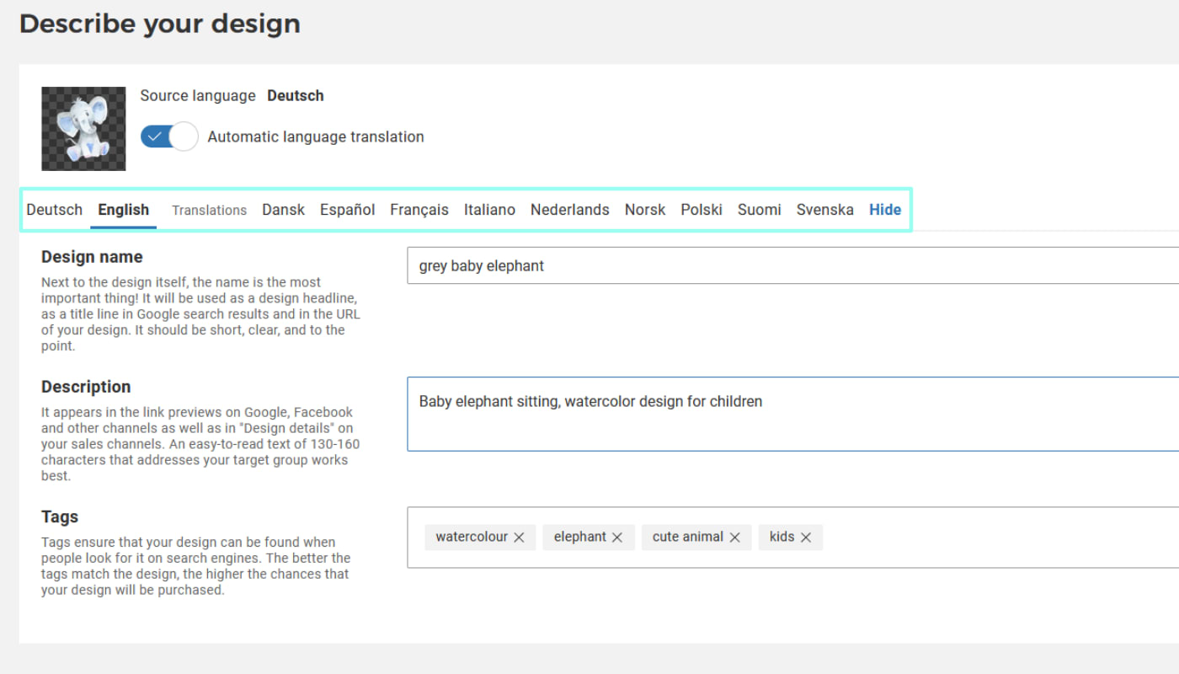The image size is (1179, 674).
Task: Switch to the Deutsch tab
Action: pos(55,210)
